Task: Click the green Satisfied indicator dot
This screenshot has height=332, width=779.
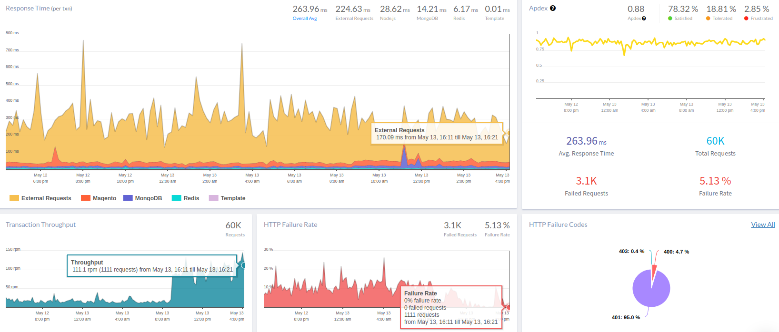Action: coord(670,19)
